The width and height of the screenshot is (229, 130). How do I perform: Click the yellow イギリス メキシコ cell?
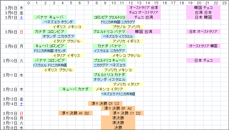[x=67, y=27]
